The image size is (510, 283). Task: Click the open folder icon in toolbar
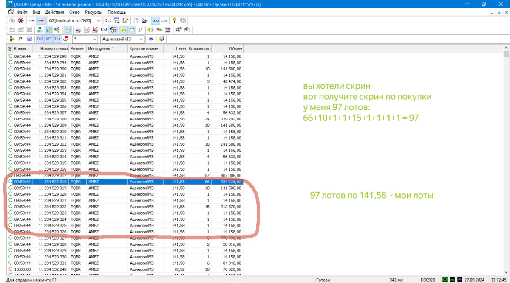(x=144, y=20)
